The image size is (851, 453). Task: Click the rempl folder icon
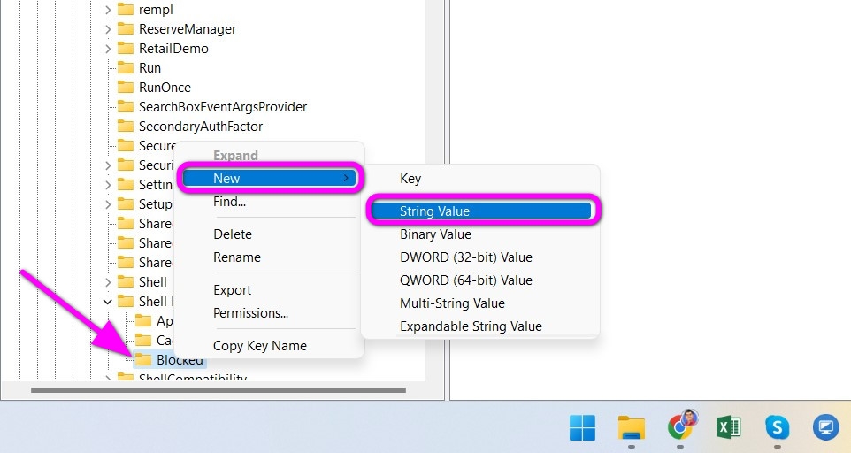[126, 9]
